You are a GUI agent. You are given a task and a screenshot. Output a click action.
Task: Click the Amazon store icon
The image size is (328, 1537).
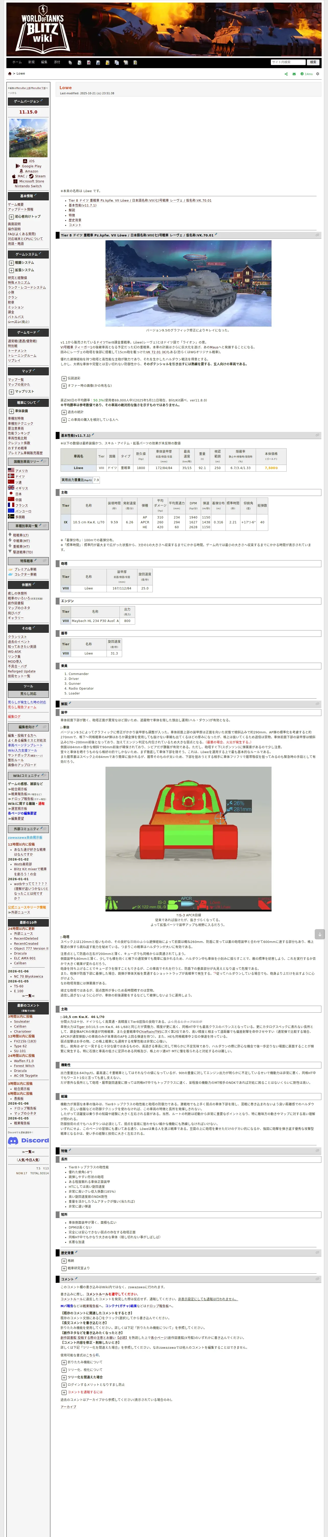(21, 171)
